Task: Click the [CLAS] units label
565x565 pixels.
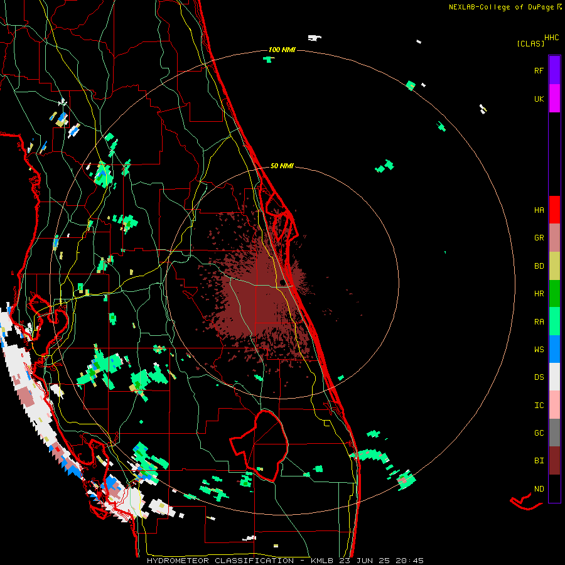Action: pyautogui.click(x=530, y=43)
